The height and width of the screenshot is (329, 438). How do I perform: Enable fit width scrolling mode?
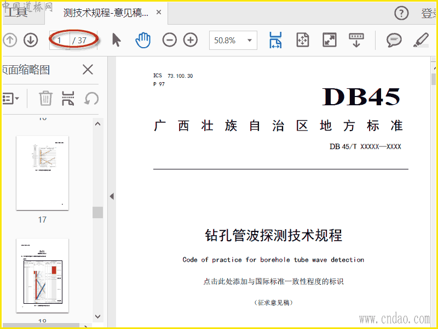tap(275, 40)
